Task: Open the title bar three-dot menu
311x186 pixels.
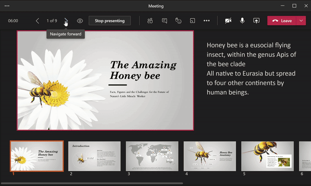Action: [x=7, y=6]
